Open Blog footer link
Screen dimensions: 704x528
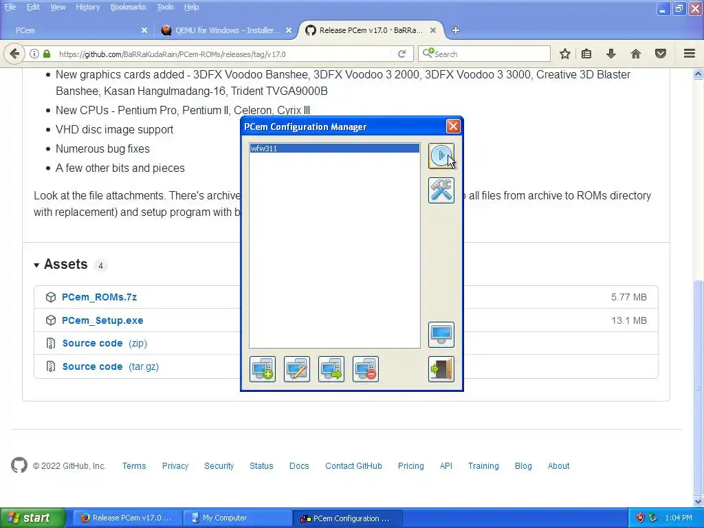(x=523, y=466)
